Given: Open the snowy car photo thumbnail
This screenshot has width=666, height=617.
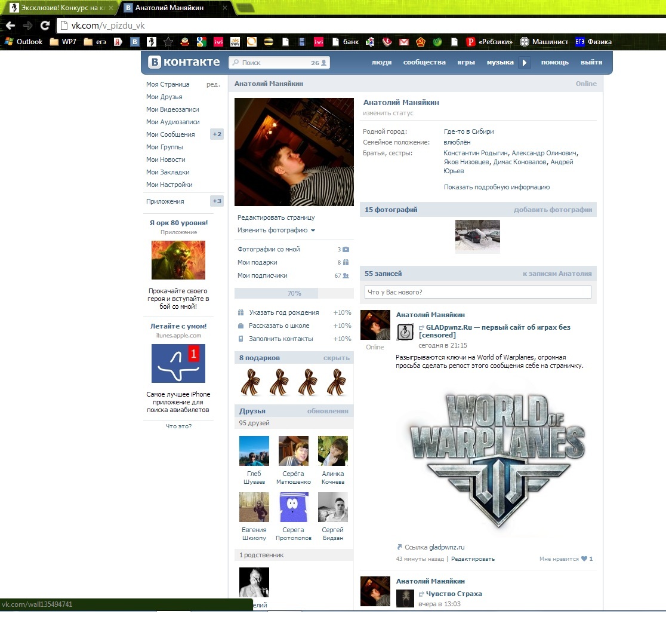Looking at the screenshot, I should 477,237.
